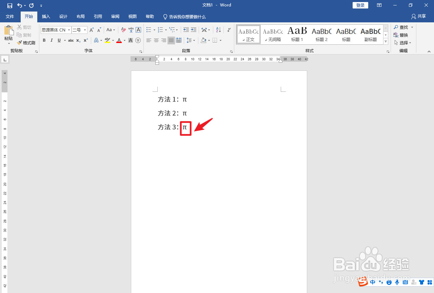434x293 pixels.
Task: Expand the Styles gallery More arrow
Action: (386, 41)
